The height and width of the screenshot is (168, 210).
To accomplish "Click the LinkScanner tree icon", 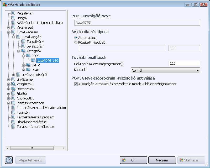I will [x=13, y=79].
